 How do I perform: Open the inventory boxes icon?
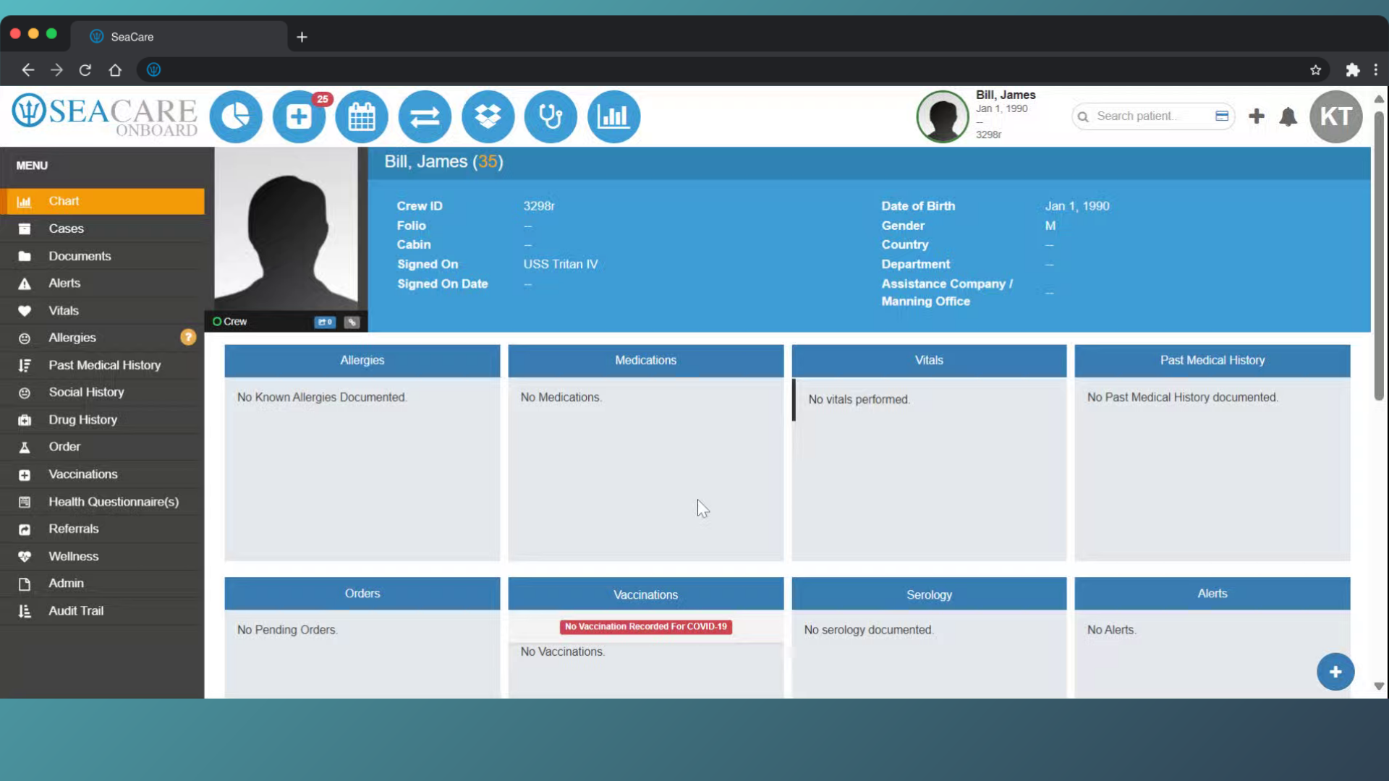pos(488,116)
